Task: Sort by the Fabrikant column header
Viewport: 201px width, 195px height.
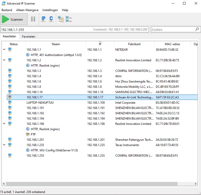Action: click(x=134, y=44)
